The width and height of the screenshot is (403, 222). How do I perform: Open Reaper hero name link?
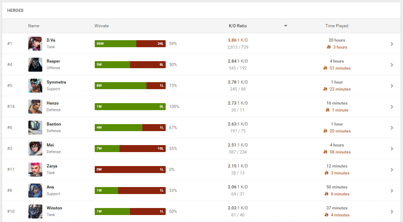coord(53,61)
